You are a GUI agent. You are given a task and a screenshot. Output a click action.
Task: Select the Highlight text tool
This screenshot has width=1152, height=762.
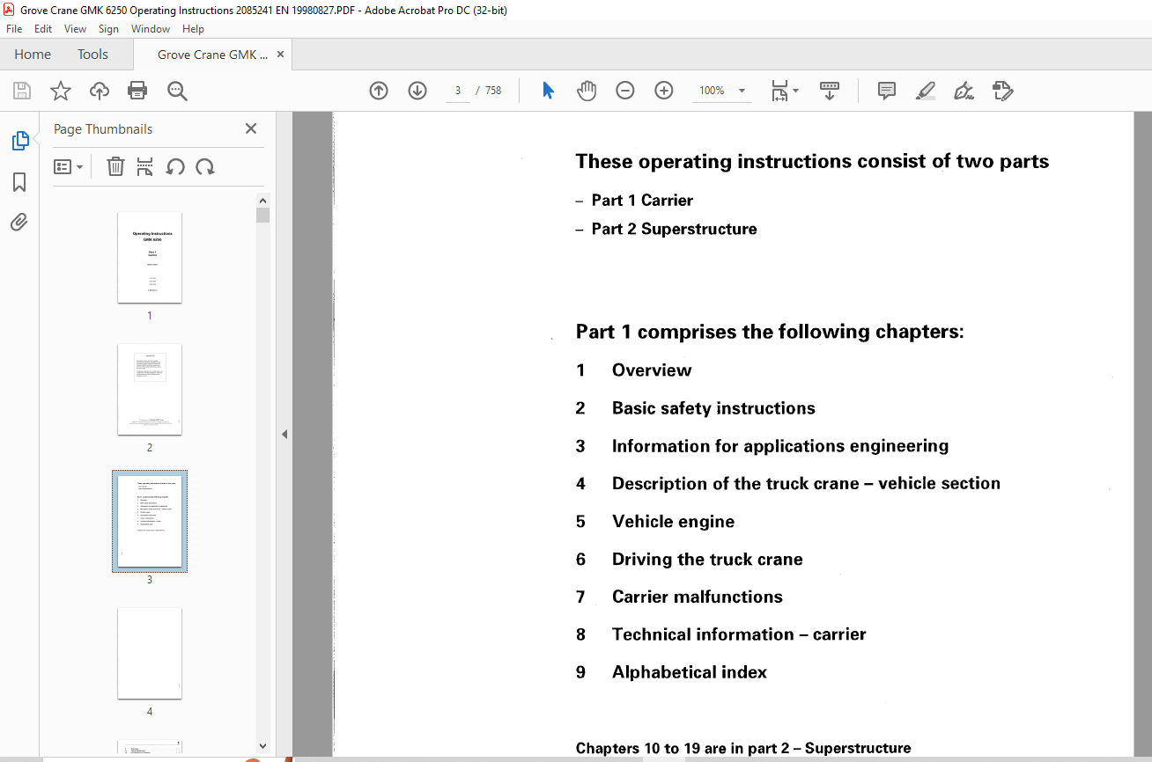pos(925,91)
